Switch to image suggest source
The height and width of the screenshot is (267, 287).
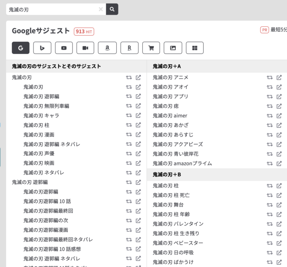pyautogui.click(x=173, y=48)
